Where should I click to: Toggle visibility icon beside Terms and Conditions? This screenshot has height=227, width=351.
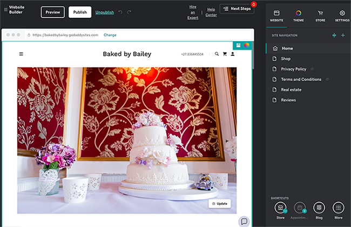(x=327, y=79)
